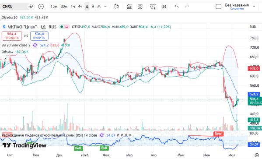Click the Сохранить link under layout name
Viewport: 262px width, 159px height.
[x=237, y=8]
